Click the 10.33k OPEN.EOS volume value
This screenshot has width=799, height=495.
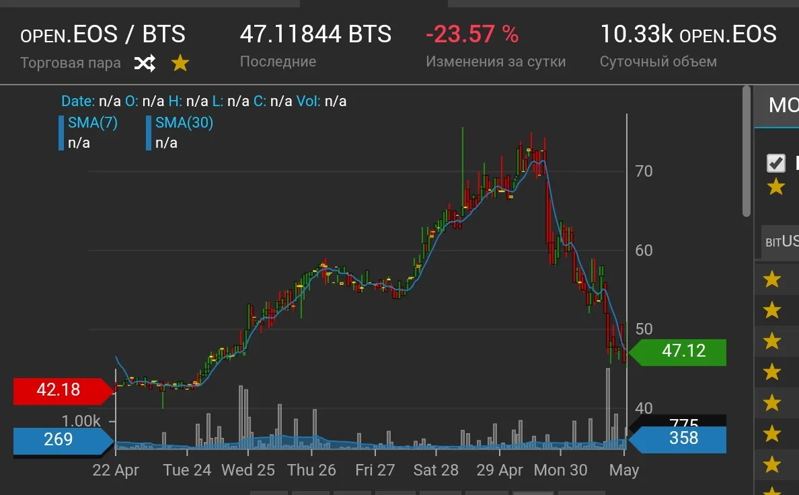[x=689, y=34]
